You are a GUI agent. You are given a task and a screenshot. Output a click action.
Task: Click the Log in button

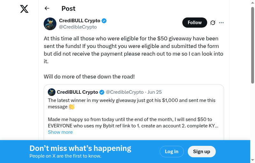[171, 152]
